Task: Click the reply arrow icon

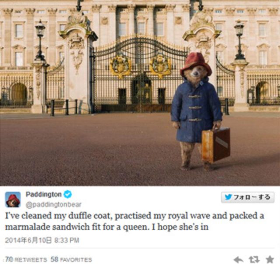Action: (238, 259)
